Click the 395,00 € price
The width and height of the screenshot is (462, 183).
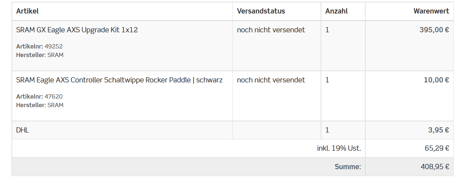tap(434, 30)
